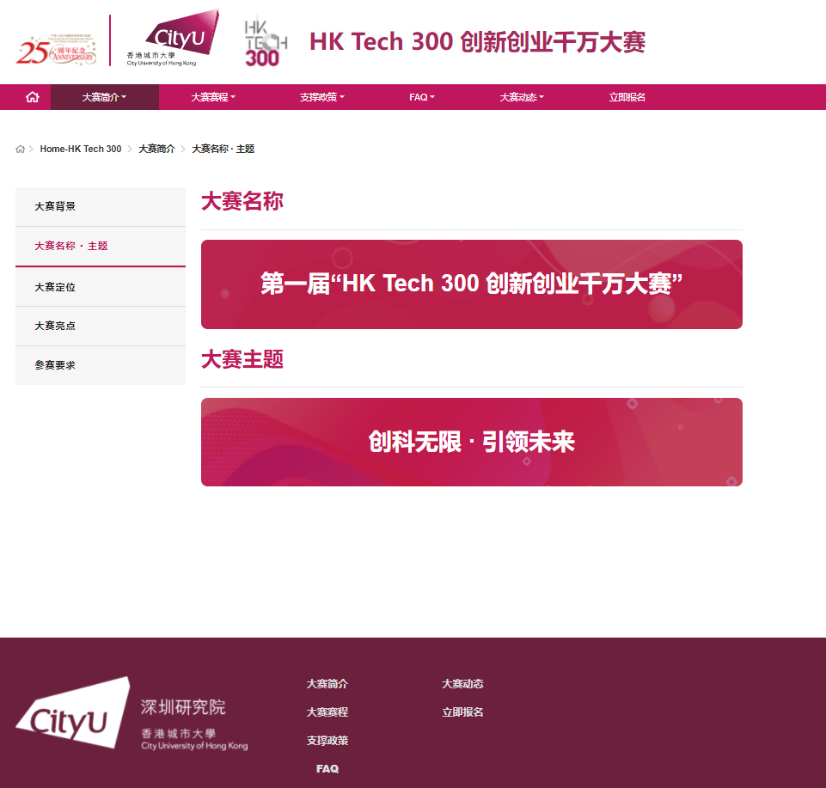The height and width of the screenshot is (788, 826).
Task: Open 支撑政策 link in the footer
Action: pos(327,741)
